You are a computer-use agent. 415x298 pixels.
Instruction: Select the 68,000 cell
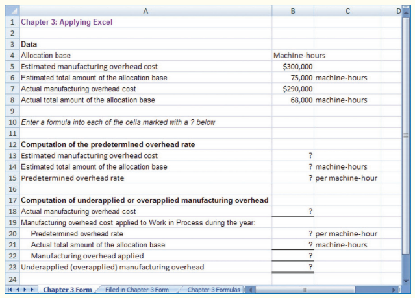pyautogui.click(x=293, y=100)
